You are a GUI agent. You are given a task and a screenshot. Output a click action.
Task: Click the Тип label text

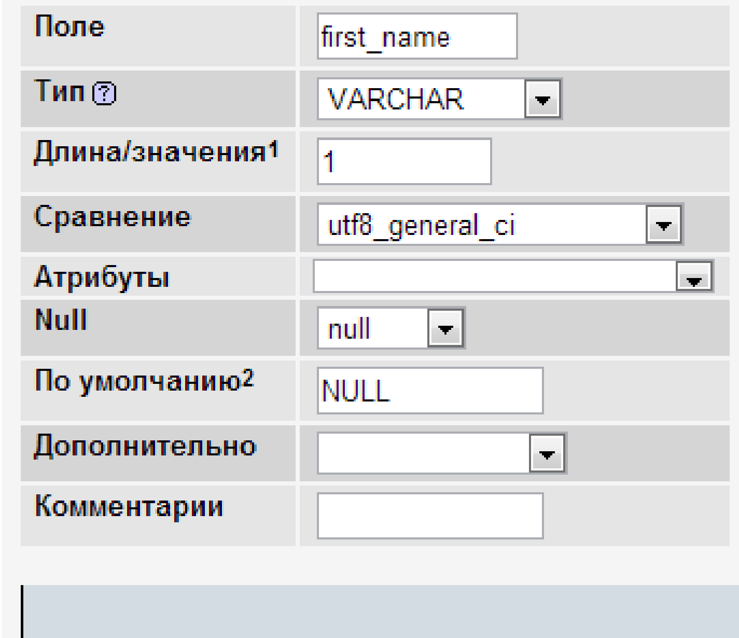click(60, 91)
